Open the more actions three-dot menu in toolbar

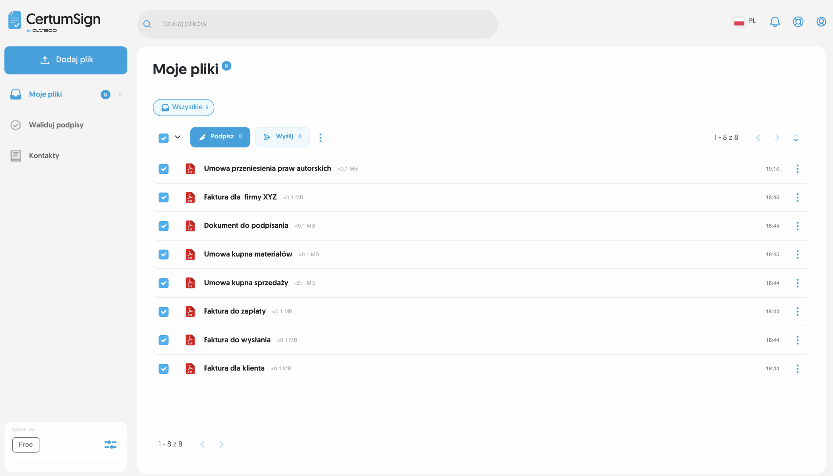[321, 137]
